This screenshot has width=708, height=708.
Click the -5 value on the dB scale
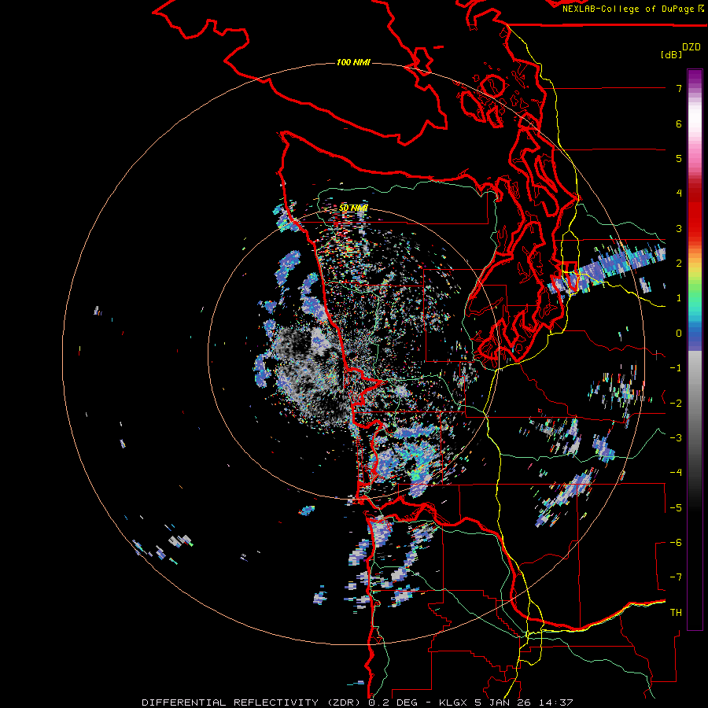pos(676,508)
